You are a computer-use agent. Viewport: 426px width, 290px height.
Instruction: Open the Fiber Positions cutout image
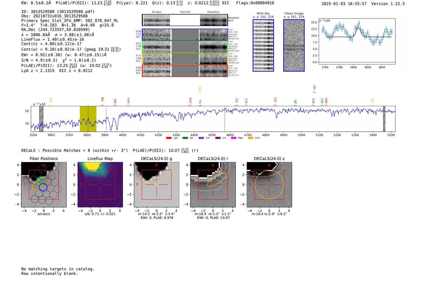click(44, 184)
